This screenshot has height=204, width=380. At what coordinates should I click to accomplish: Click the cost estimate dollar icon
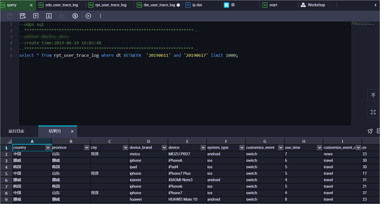tap(75, 16)
